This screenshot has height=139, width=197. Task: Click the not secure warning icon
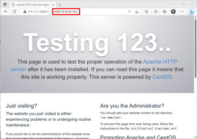[x=25, y=12]
